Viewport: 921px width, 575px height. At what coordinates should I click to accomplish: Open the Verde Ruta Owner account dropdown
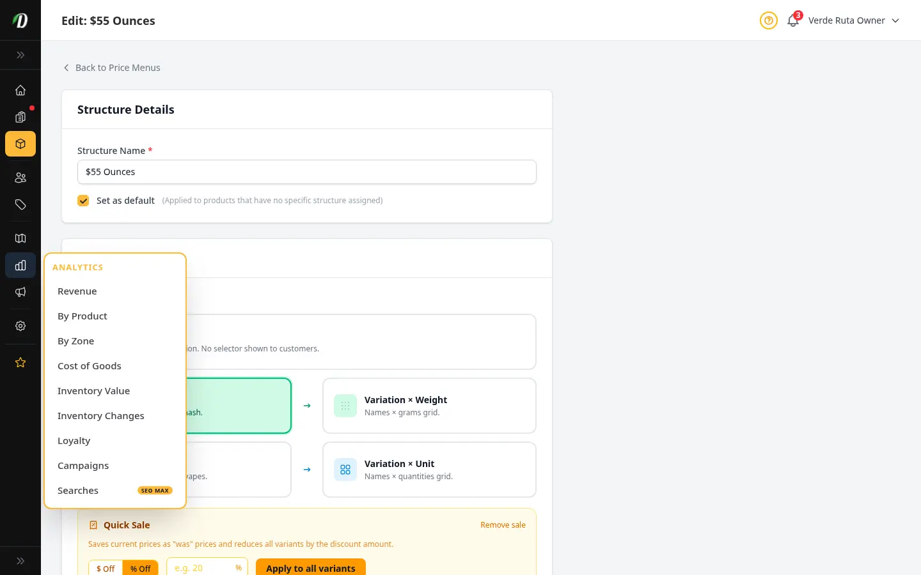pos(854,20)
